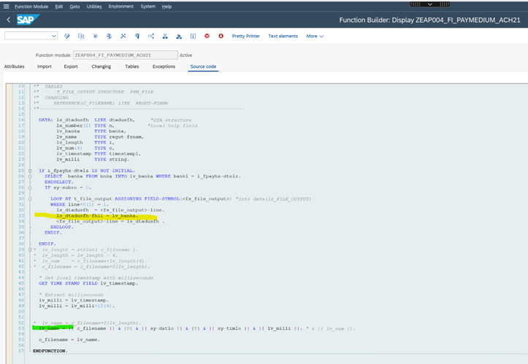
Task: Click the hierarchy navigation window icon
Action: pos(165,36)
